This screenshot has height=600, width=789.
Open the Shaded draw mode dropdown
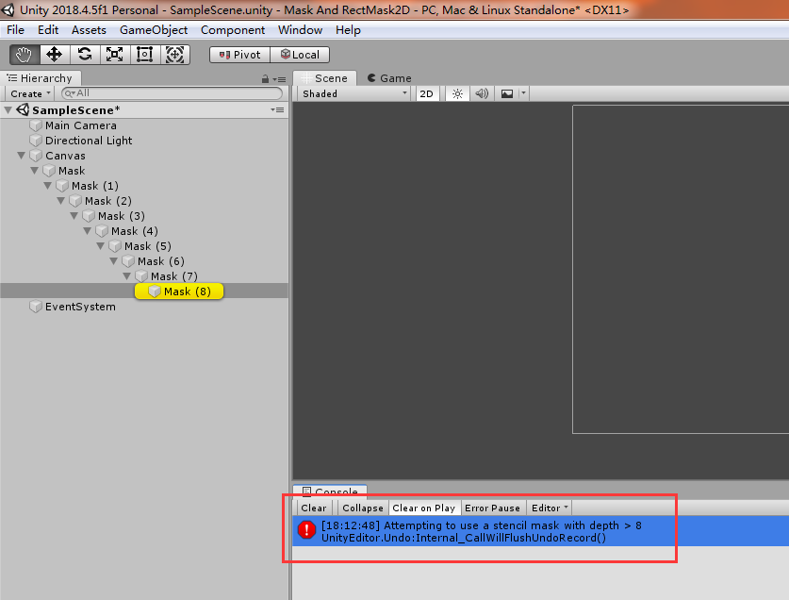click(353, 92)
